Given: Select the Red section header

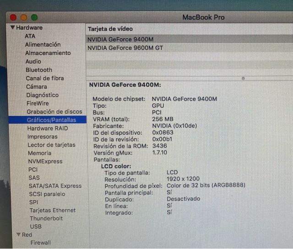Looking at the screenshot, I should pyautogui.click(x=27, y=234).
